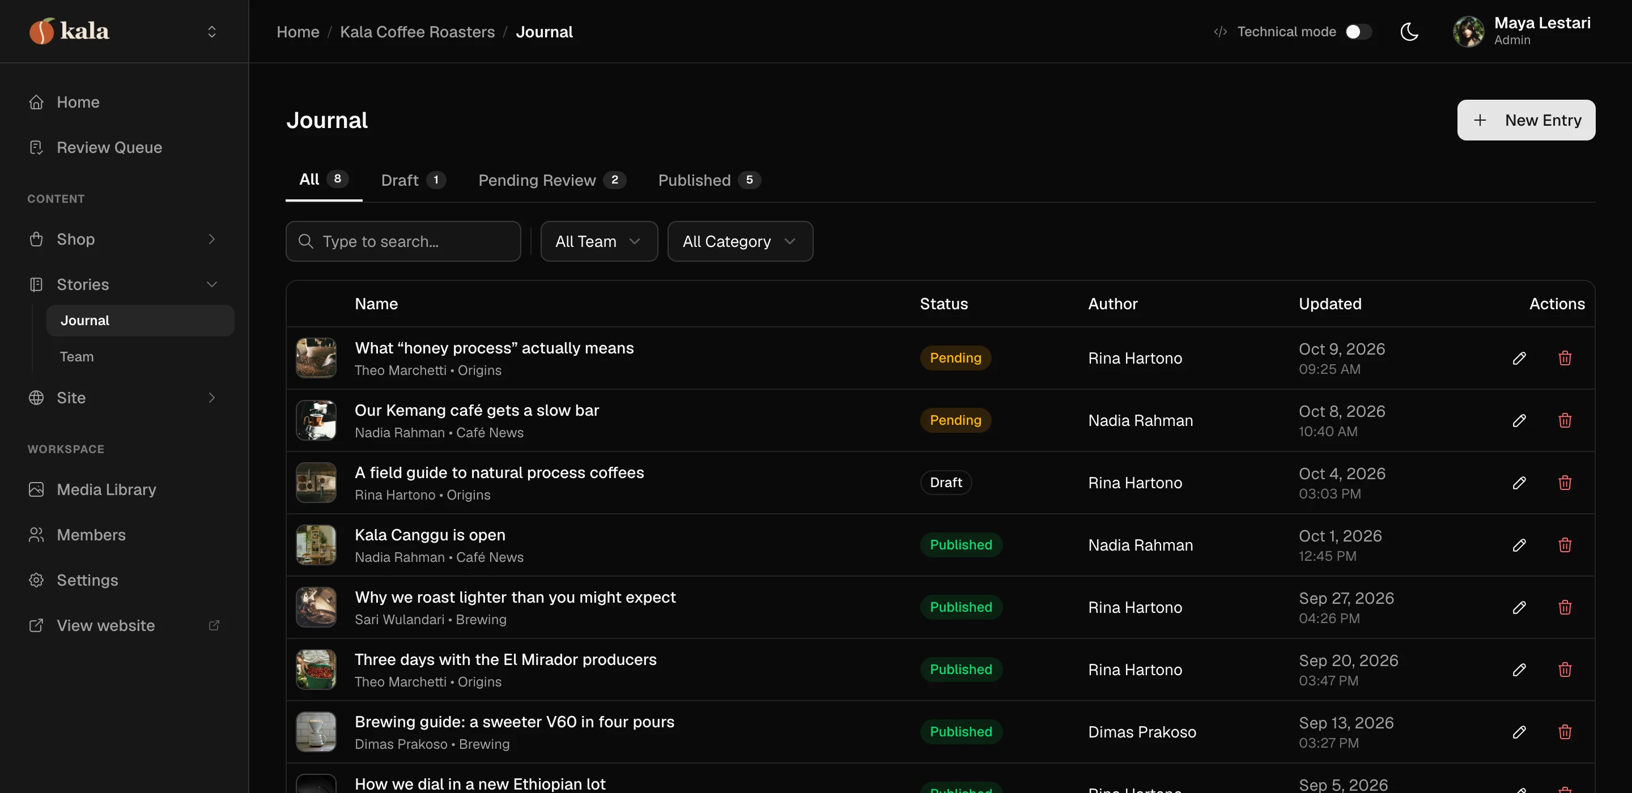Open Review Queue in the sidebar
This screenshot has width=1632, height=793.
[x=124, y=148]
